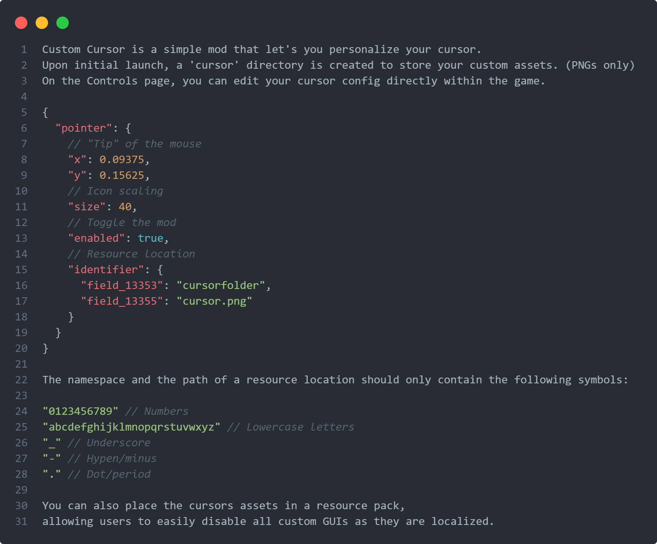Click the "// Hypen/minus" comment

point(112,459)
